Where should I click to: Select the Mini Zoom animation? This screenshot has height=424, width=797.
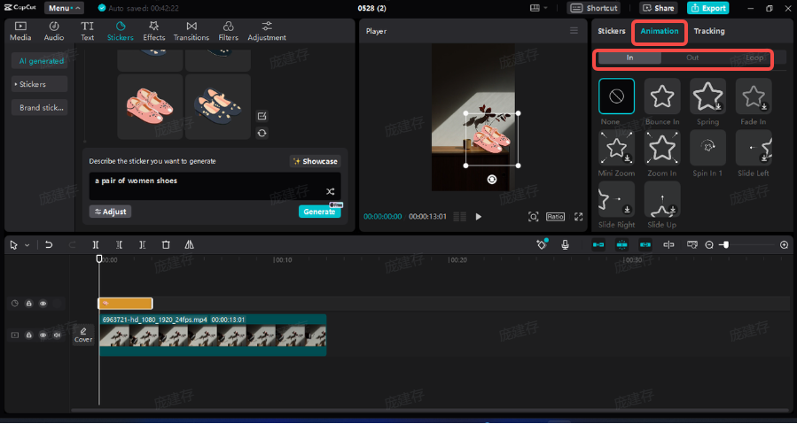pos(616,153)
